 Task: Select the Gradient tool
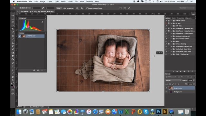pos(13,53)
